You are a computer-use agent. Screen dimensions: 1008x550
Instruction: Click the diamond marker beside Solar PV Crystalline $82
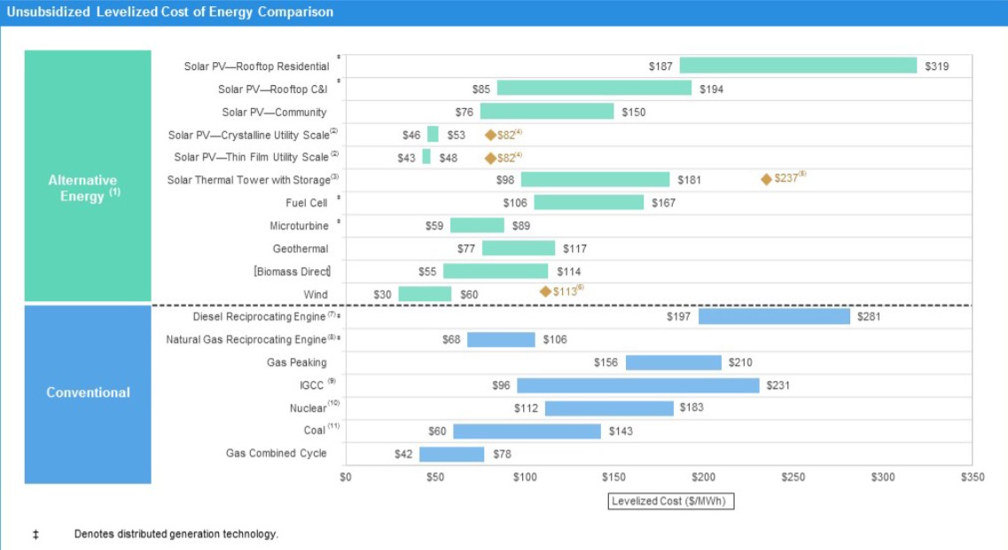490,135
